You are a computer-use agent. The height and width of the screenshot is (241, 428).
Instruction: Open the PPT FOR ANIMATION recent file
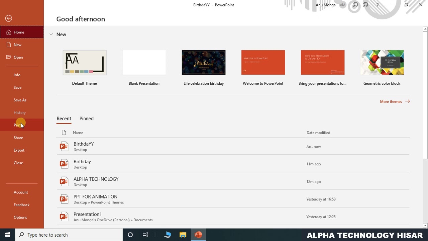[x=233, y=199]
